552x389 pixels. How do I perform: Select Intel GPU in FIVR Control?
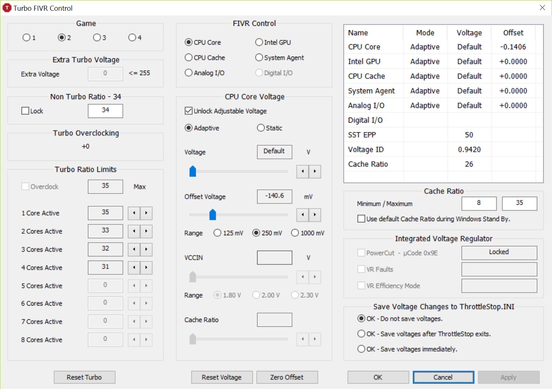pyautogui.click(x=273, y=42)
